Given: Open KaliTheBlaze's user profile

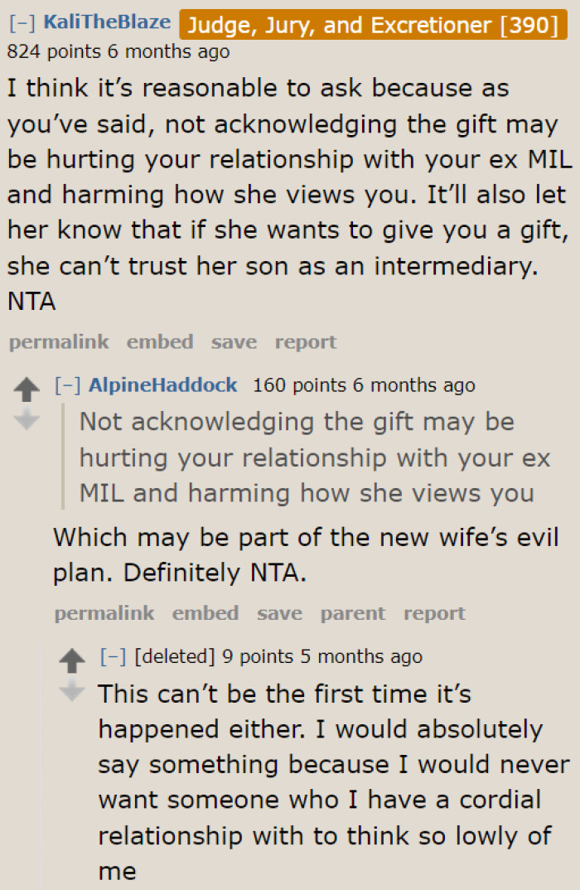Looking at the screenshot, I should tap(107, 22).
